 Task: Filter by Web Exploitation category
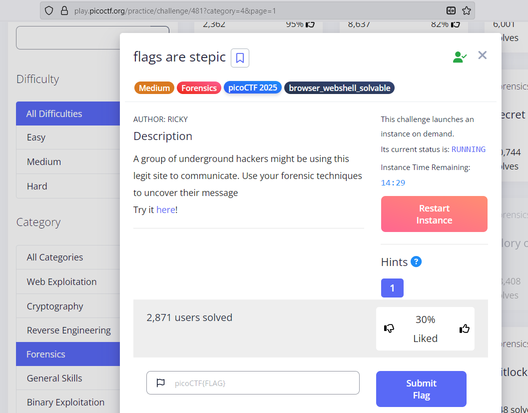[x=61, y=281]
